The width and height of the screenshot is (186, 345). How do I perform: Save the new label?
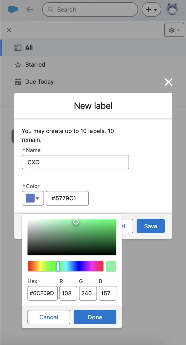click(151, 226)
